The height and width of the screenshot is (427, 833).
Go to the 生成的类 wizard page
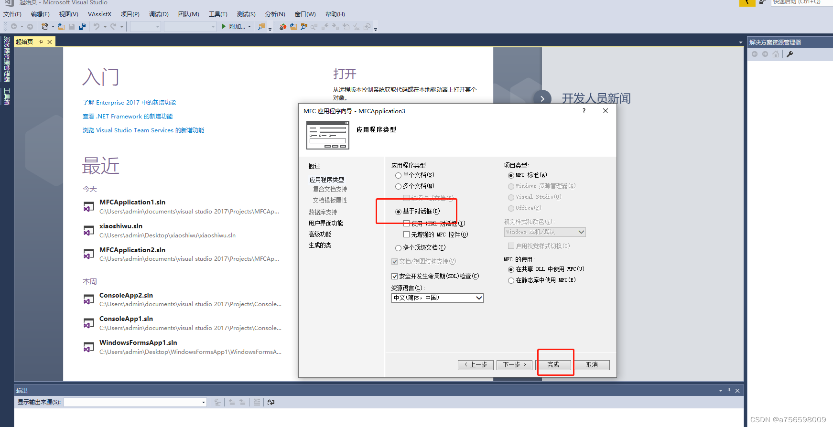click(x=320, y=245)
